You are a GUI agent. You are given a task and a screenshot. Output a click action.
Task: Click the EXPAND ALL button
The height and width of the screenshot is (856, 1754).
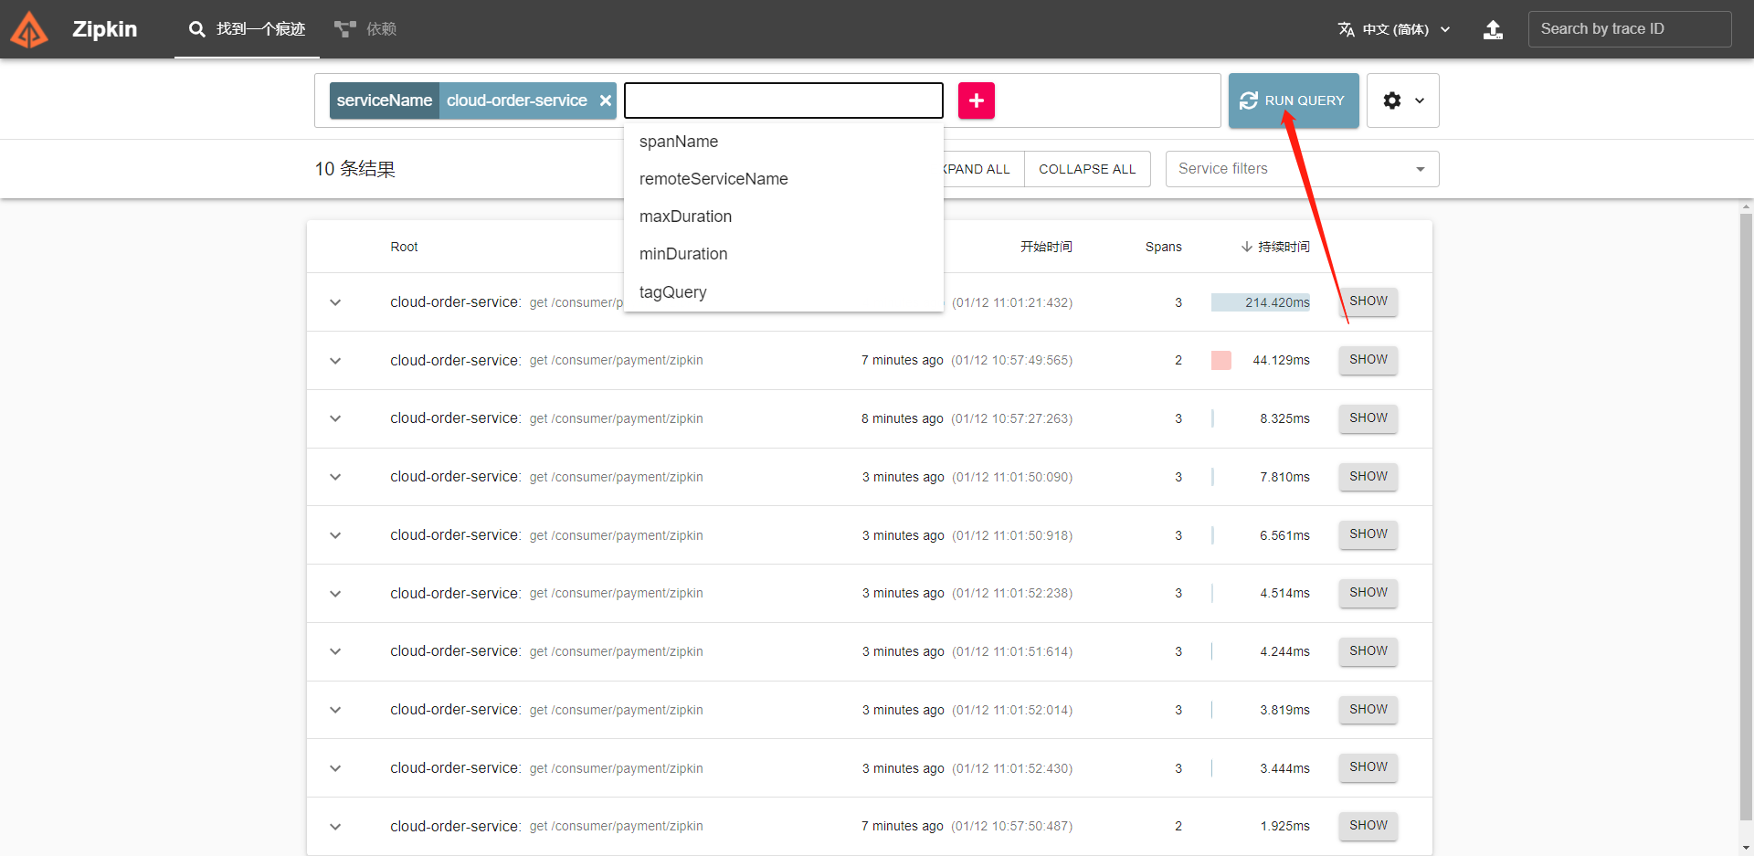pyautogui.click(x=984, y=169)
